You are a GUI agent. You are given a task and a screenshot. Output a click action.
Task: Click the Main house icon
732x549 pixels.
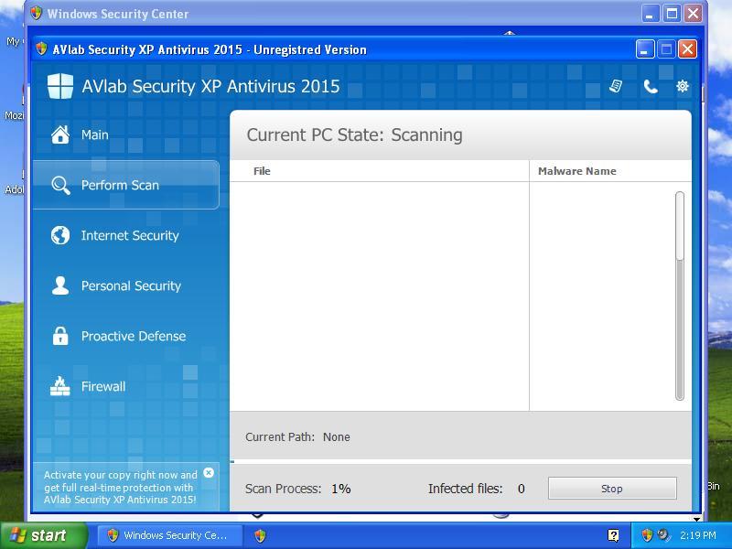coord(60,135)
